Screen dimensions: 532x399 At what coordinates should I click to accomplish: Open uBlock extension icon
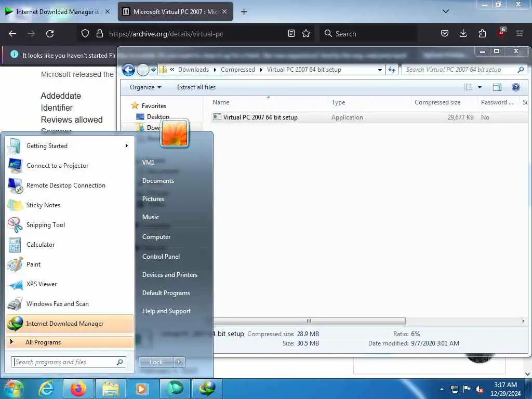tap(501, 33)
